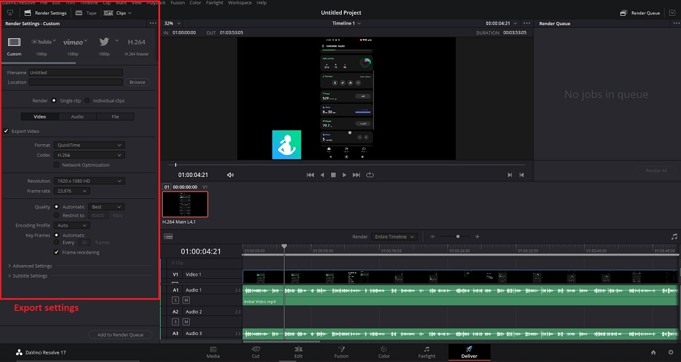Image resolution: width=681 pixels, height=362 pixels.
Task: Open the Frame rate dropdown
Action: (x=72, y=191)
